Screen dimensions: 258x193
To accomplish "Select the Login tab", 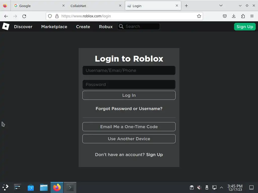I will (x=153, y=6).
